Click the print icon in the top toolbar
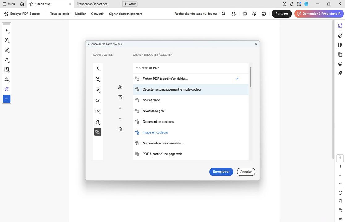Screen dimensions: 345x222 [262, 13]
